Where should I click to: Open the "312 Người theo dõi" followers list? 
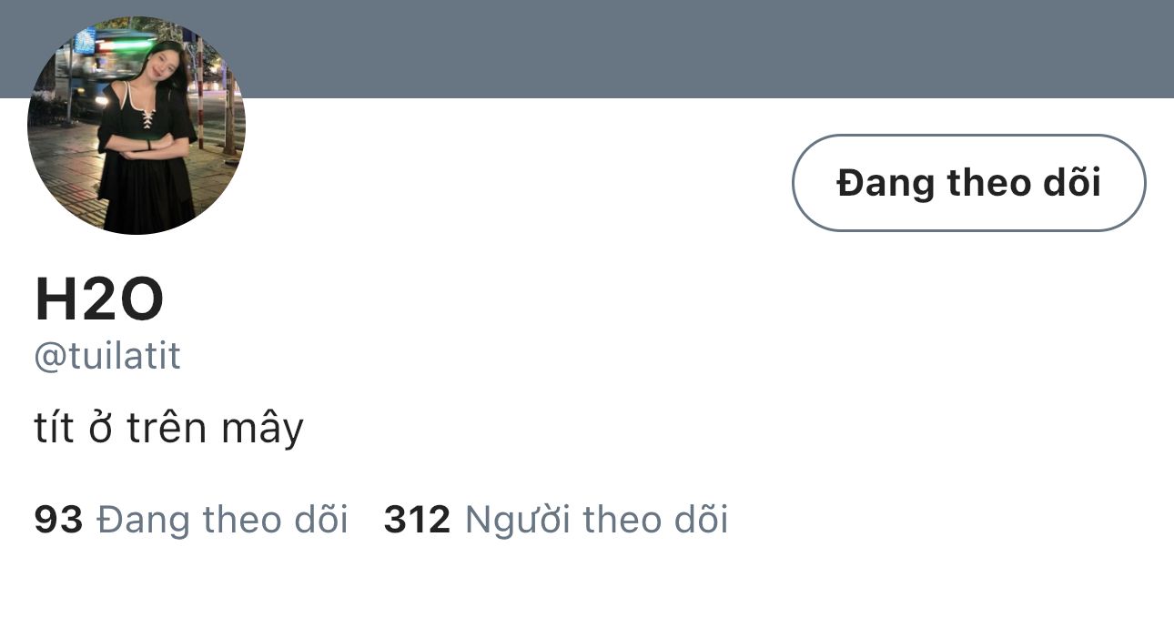pyautogui.click(x=555, y=520)
